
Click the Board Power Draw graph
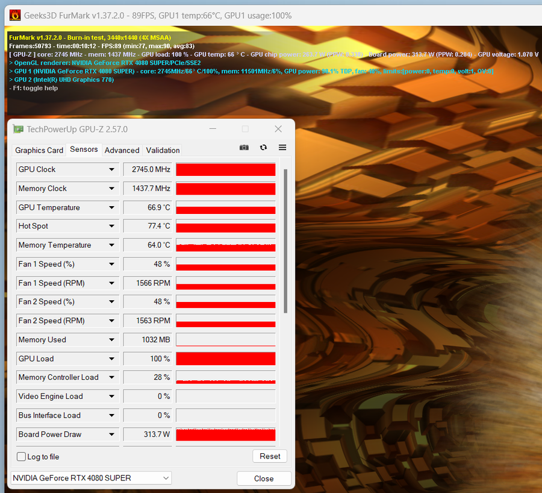[226, 434]
